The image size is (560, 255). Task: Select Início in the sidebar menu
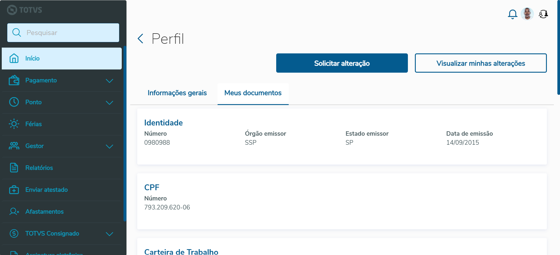[x=62, y=58]
